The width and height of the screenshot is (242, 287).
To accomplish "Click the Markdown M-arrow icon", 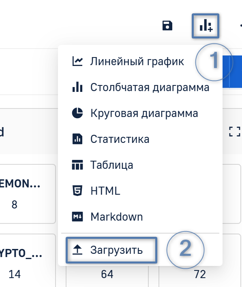I will pyautogui.click(x=77, y=217).
